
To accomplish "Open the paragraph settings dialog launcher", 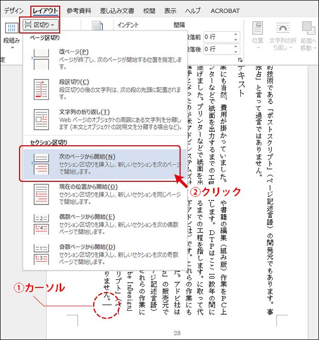I will (240, 60).
